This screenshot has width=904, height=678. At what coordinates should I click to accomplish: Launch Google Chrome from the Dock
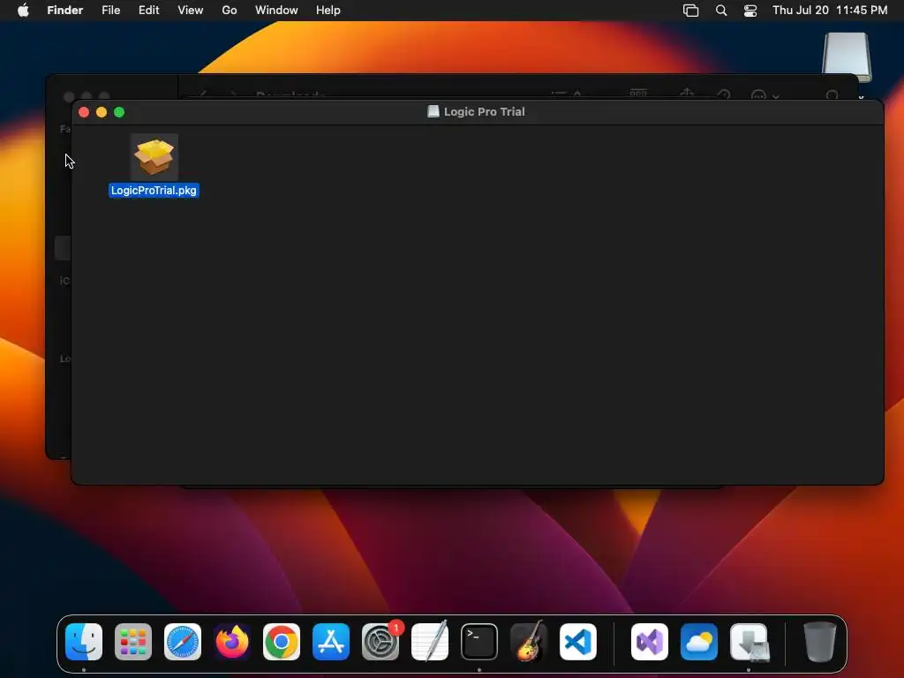(x=282, y=642)
